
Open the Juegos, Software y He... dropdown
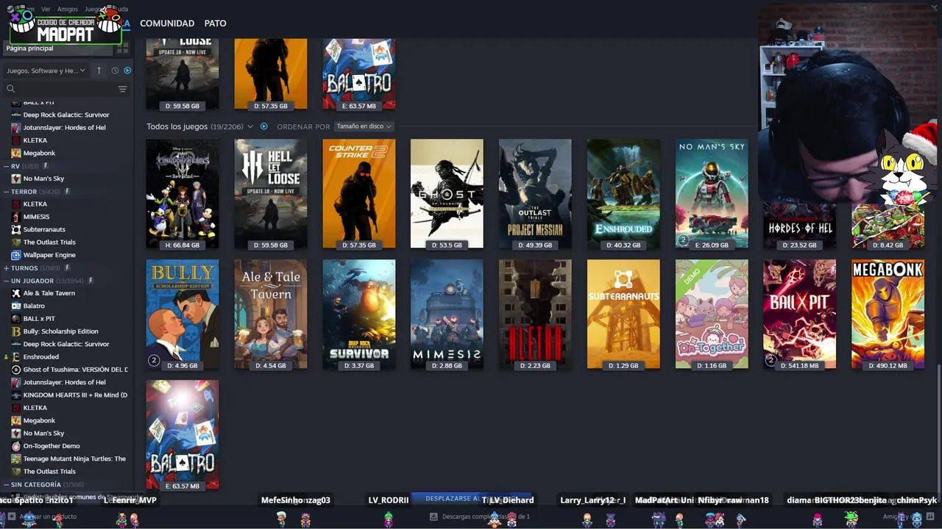tap(46, 71)
